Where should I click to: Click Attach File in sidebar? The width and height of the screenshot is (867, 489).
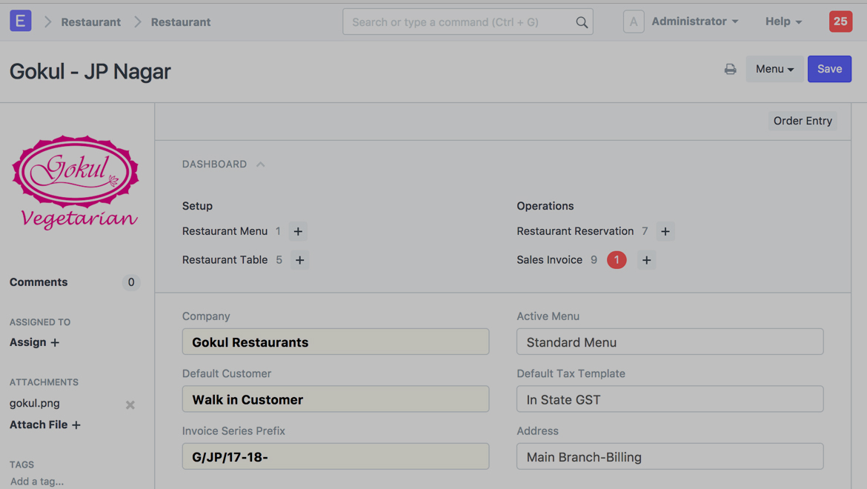44,425
